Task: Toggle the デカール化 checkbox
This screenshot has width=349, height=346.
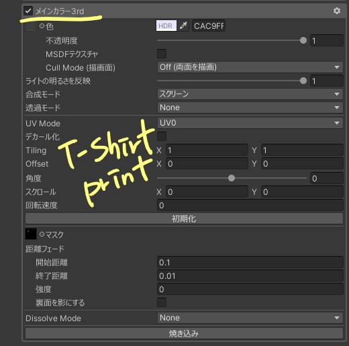Action: pos(162,136)
